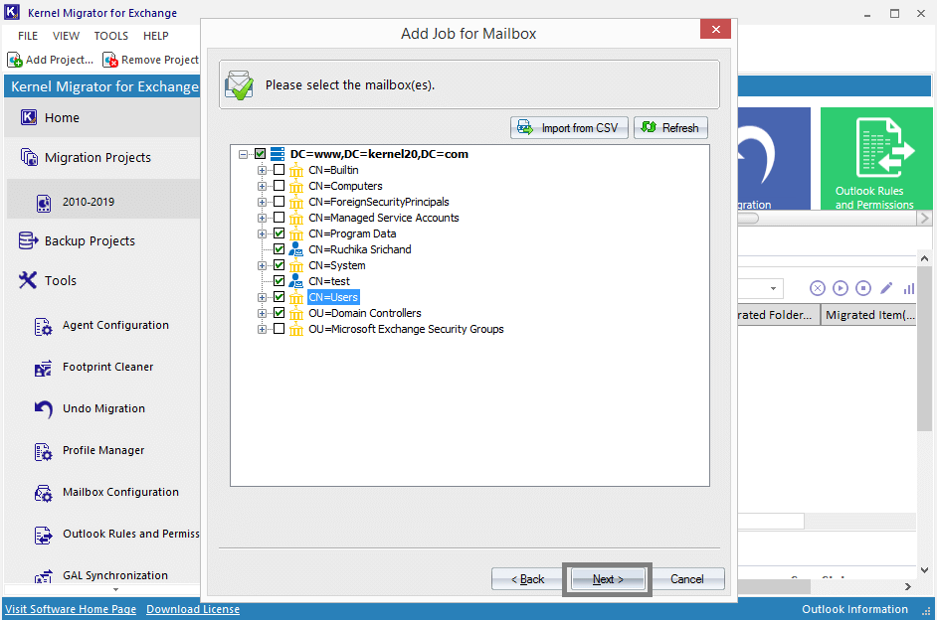Click the CN=Ruchika Srichand user icon
This screenshot has height=620, width=937.
295,249
